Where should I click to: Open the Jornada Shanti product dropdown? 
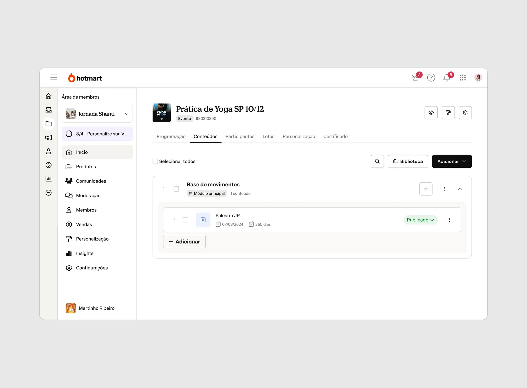97,114
